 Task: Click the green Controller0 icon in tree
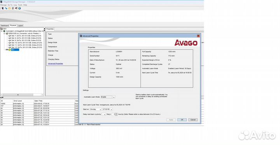pyautogui.click(x=4, y=31)
